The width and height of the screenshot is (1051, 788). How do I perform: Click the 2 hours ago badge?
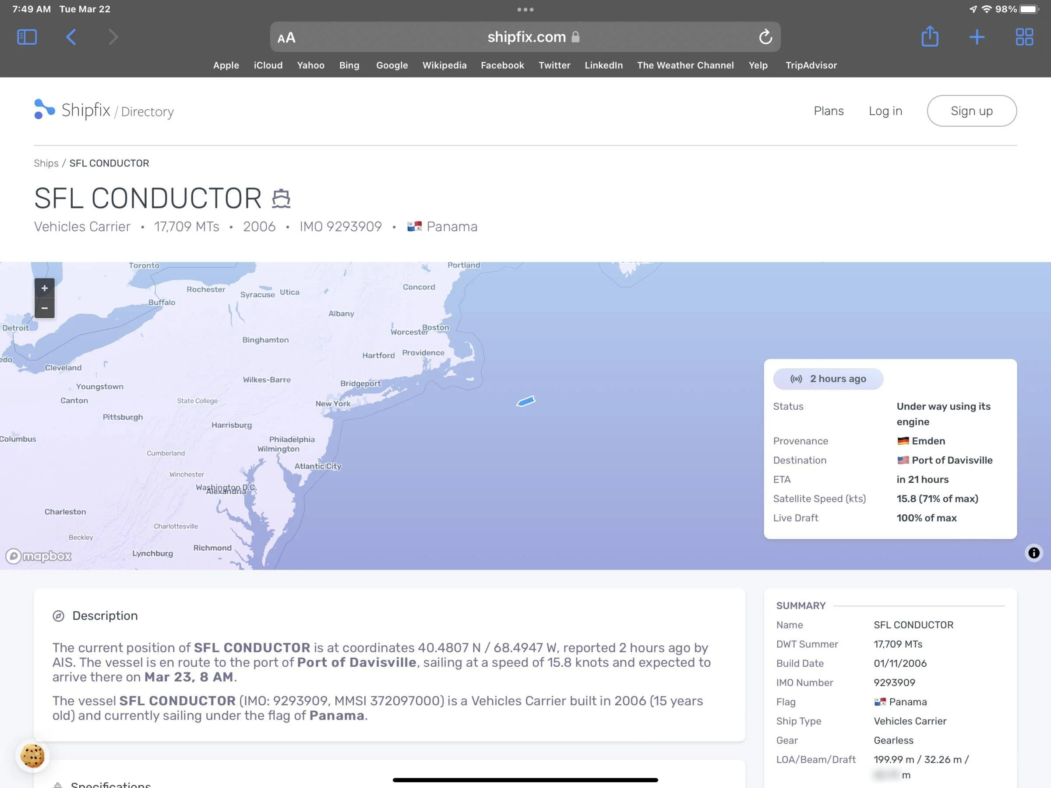(828, 379)
